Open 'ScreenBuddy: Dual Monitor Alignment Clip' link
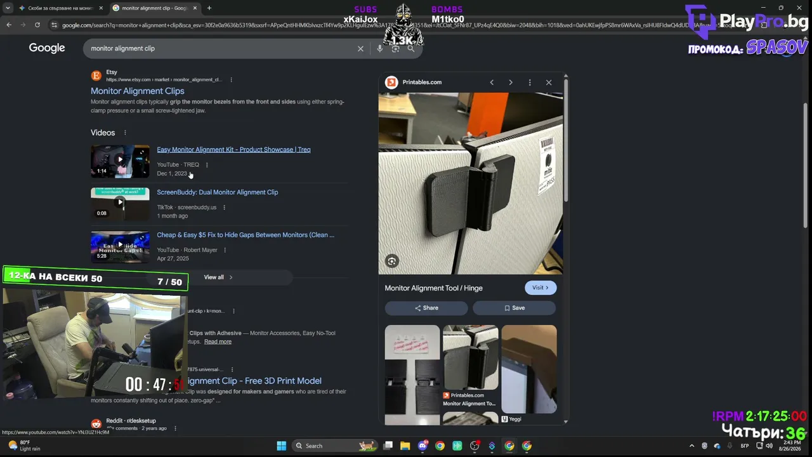The width and height of the screenshot is (812, 457). click(x=218, y=192)
